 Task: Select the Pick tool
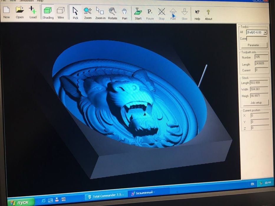click(75, 13)
